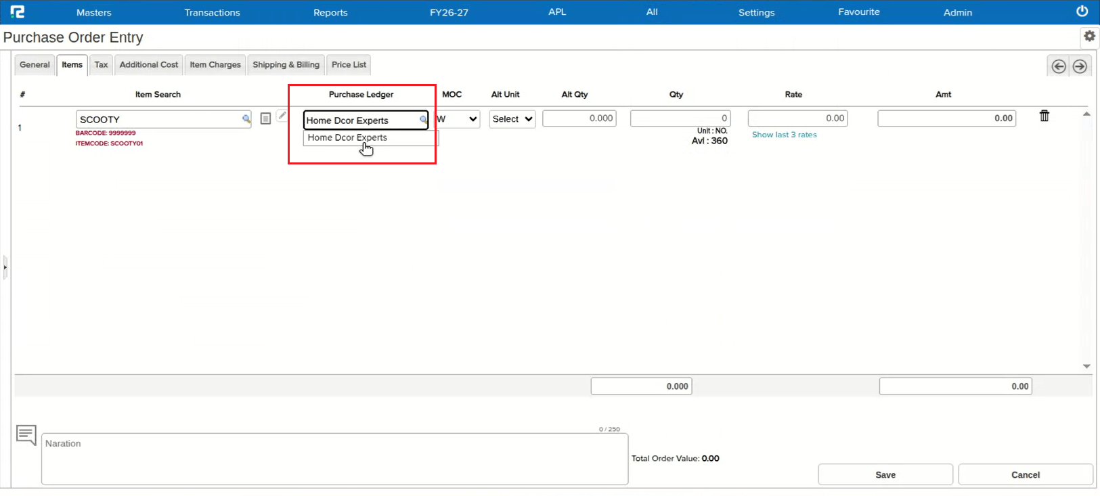Image resolution: width=1100 pixels, height=496 pixels.
Task: Open the Admin menu
Action: tap(958, 12)
